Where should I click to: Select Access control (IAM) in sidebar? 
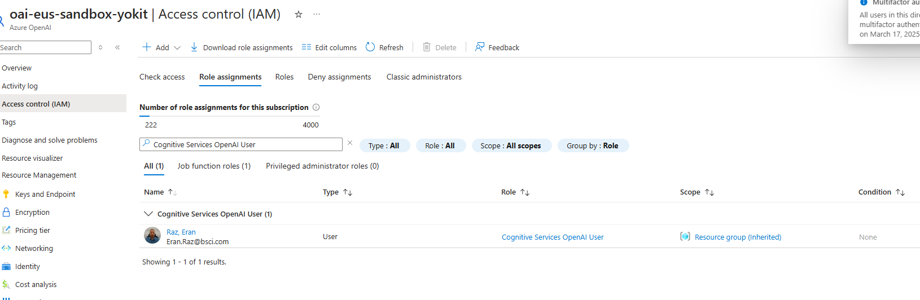pyautogui.click(x=63, y=104)
